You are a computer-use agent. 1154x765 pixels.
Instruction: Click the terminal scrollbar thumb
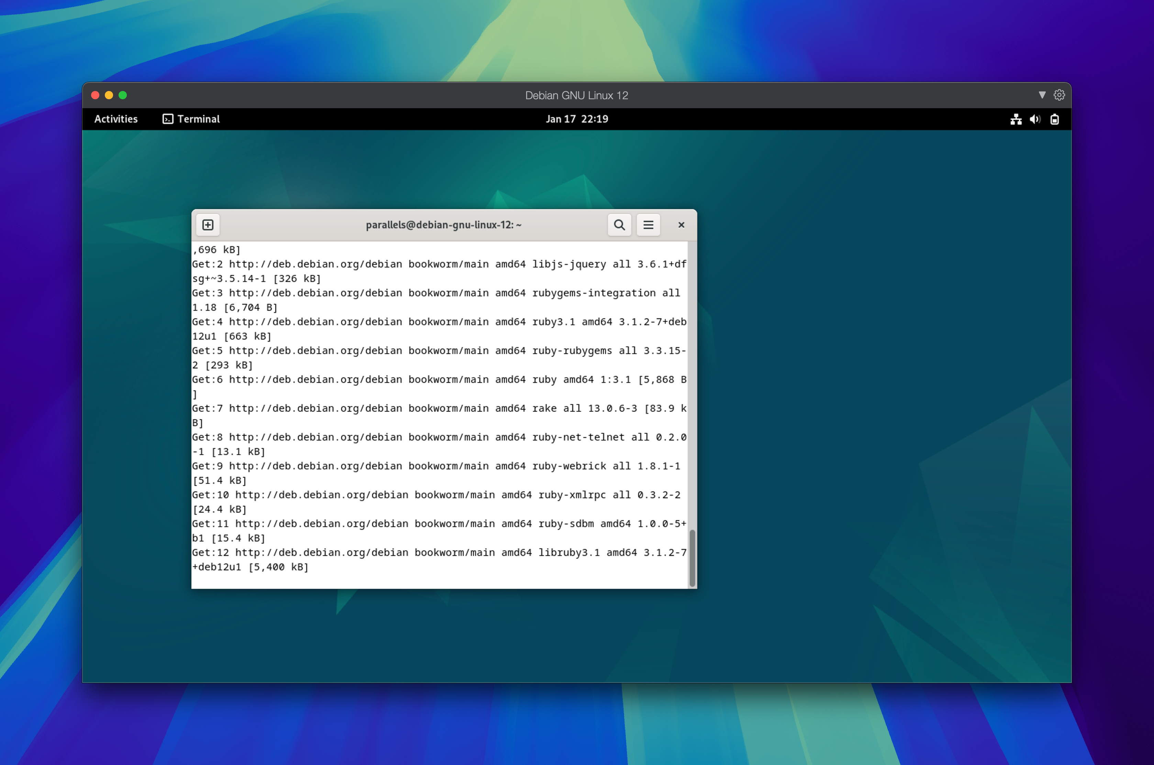[692, 558]
